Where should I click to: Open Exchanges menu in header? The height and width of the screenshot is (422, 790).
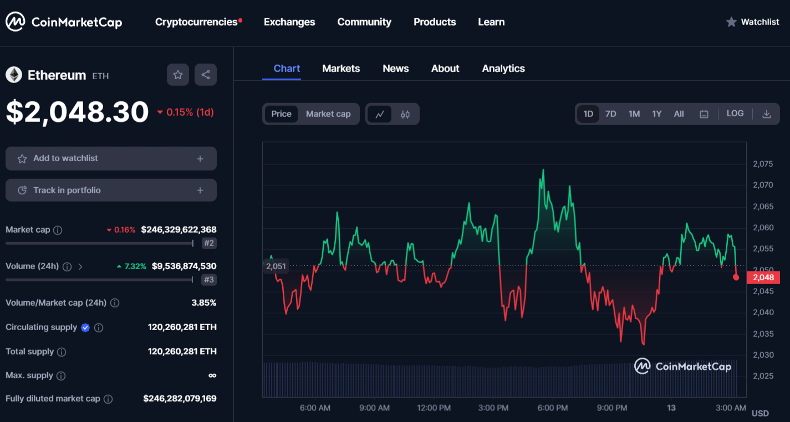[289, 22]
